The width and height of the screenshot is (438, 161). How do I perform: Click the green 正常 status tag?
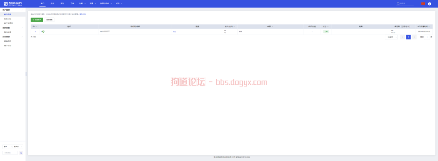(x=326, y=32)
